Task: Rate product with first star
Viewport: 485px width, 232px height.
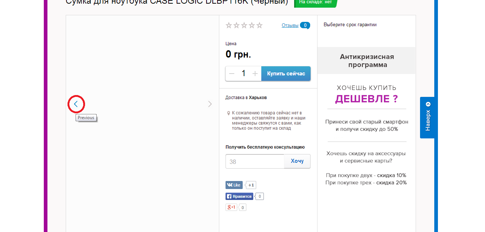Action: pyautogui.click(x=229, y=25)
